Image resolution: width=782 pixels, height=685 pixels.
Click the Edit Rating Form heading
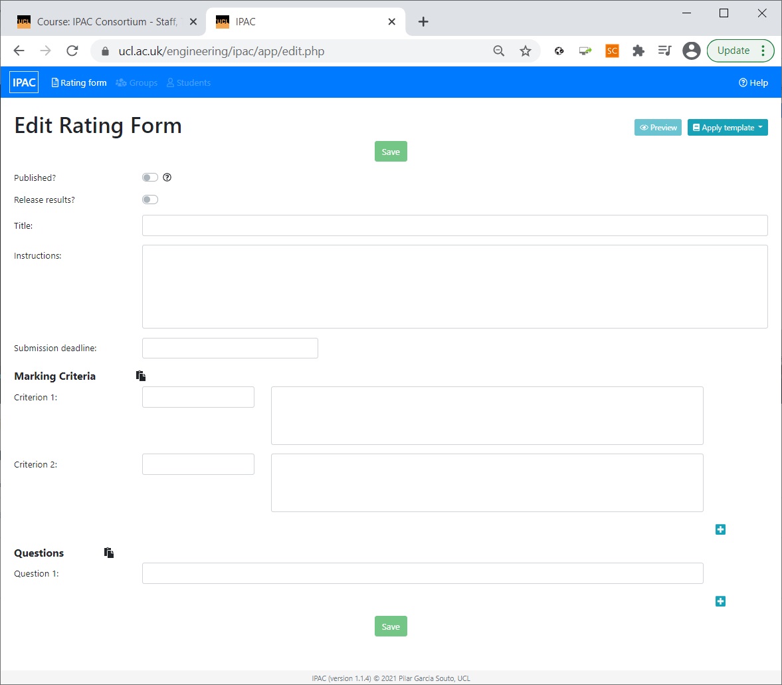[98, 125]
